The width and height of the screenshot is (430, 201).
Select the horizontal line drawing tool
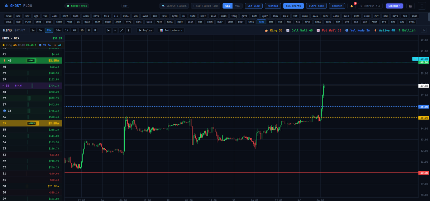pos(115,30)
